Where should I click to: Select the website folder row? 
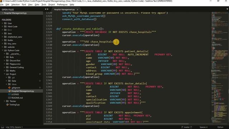[21, 47]
